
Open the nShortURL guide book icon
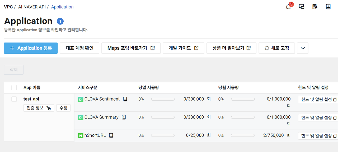(111, 135)
